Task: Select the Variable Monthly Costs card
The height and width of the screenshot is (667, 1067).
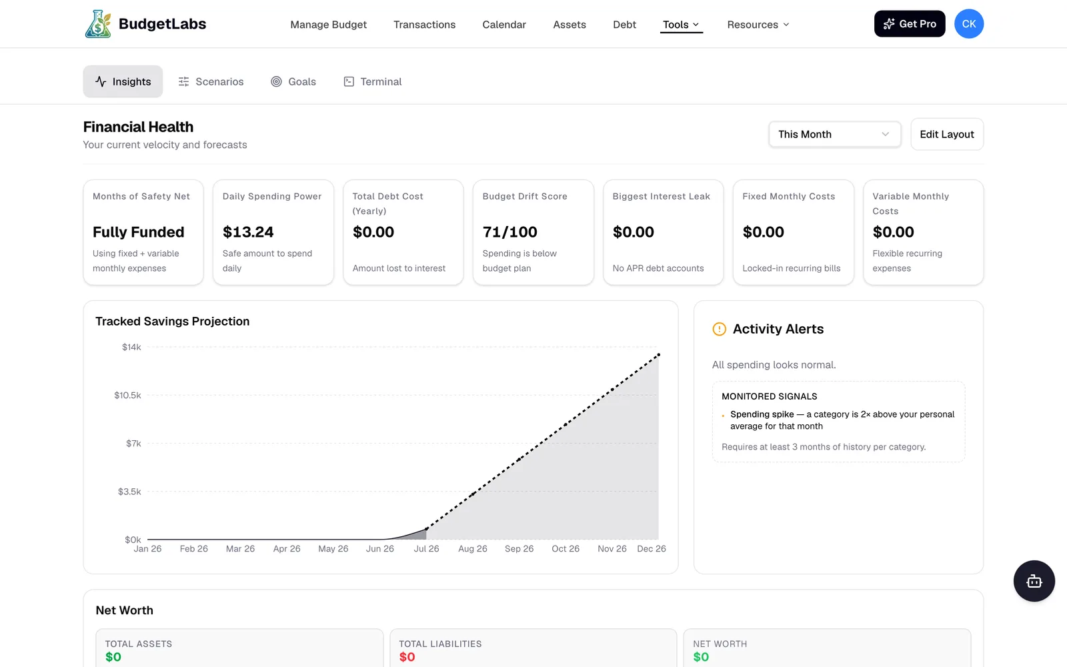Action: tap(924, 232)
